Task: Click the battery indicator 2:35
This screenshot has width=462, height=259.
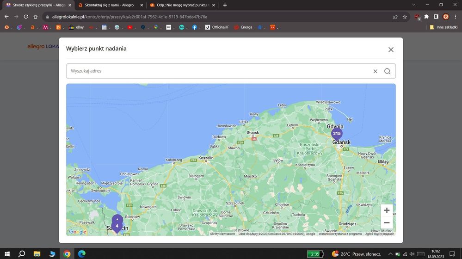Action: click(x=315, y=254)
